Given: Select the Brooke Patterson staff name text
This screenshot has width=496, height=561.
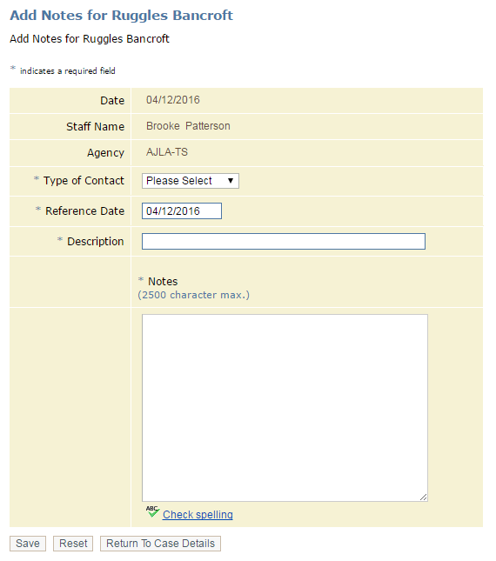Looking at the screenshot, I should (188, 126).
